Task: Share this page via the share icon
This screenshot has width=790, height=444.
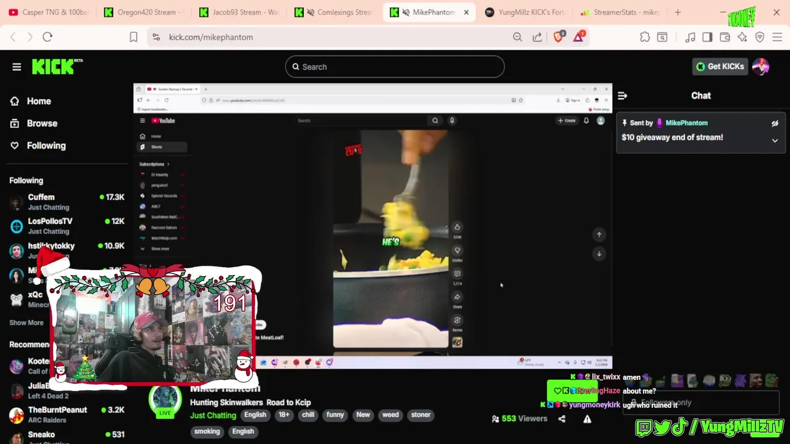Action: (537, 37)
